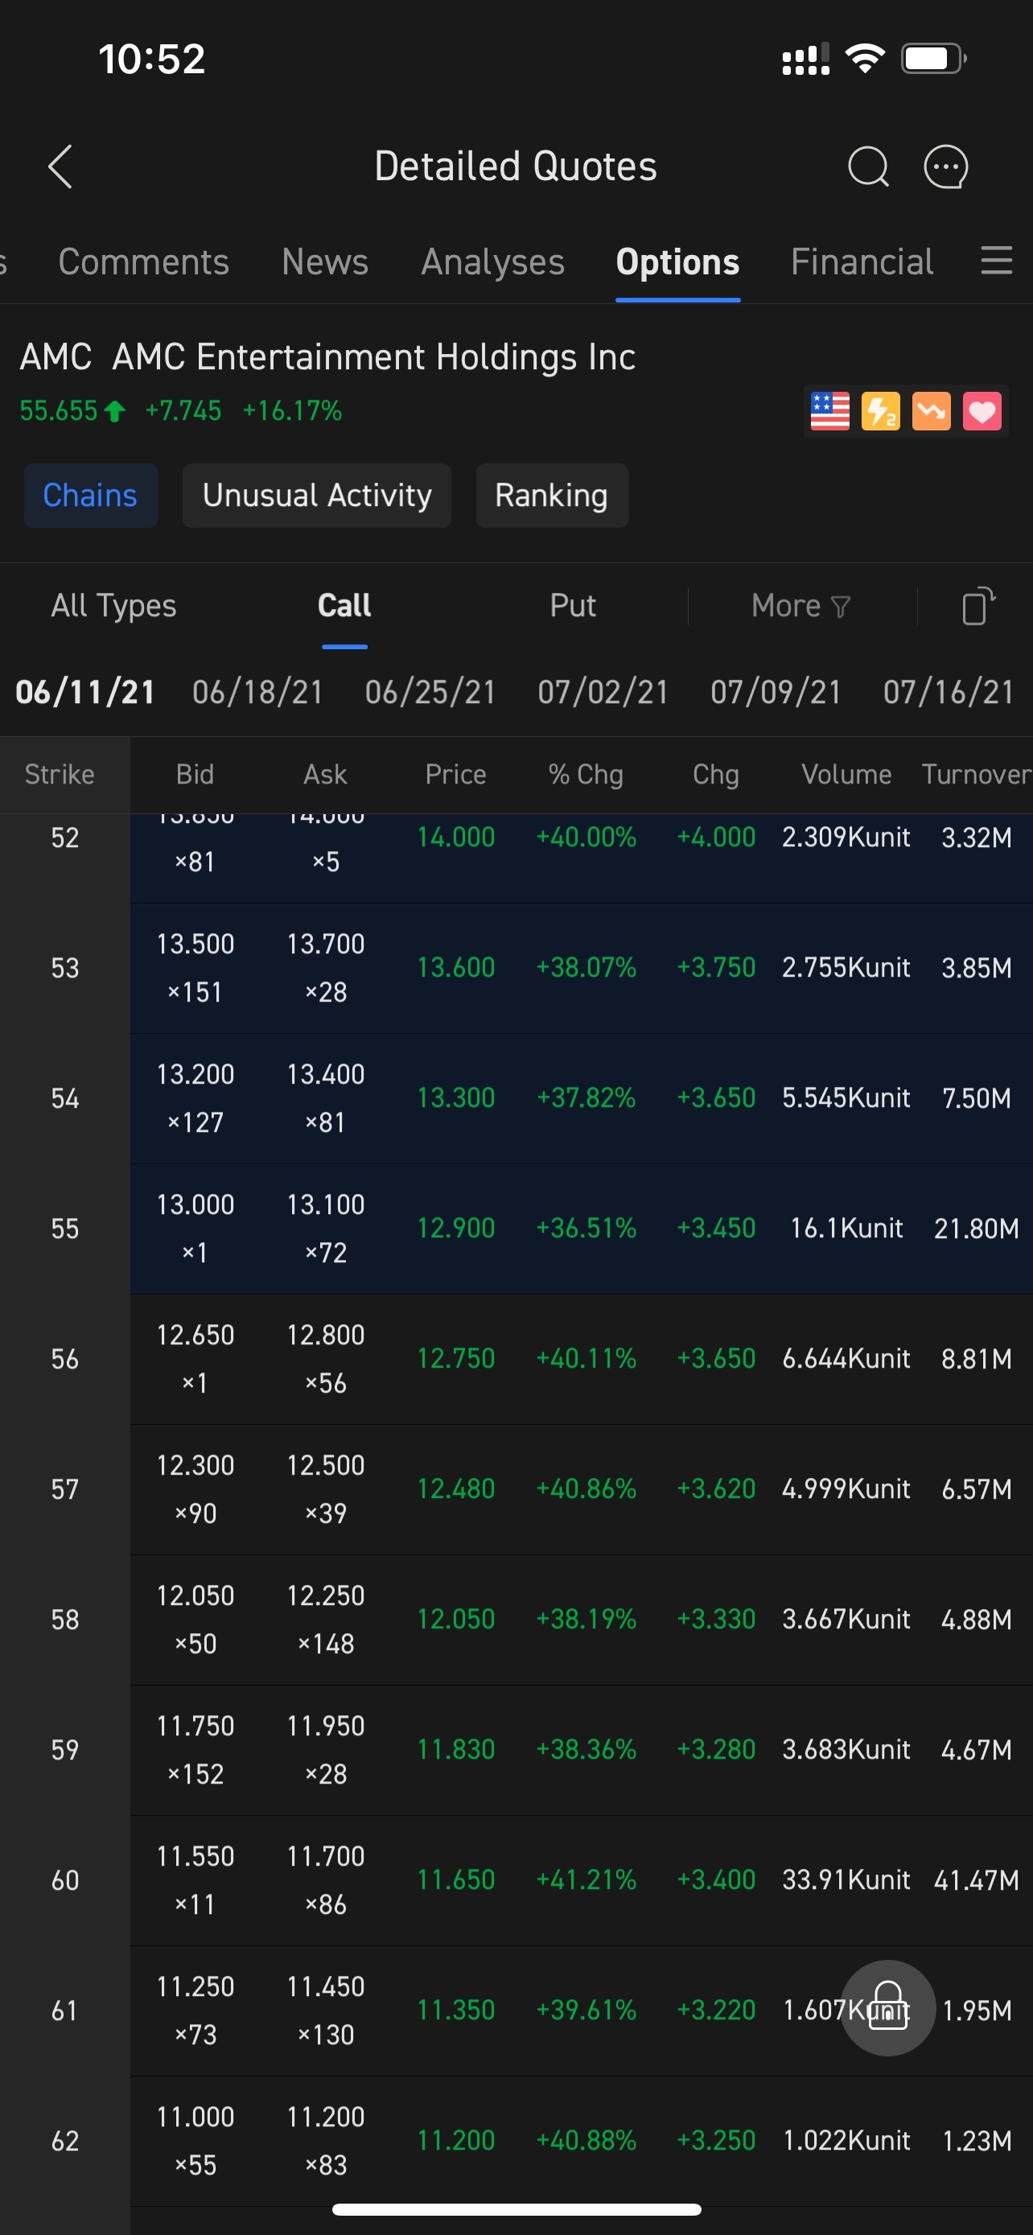Show All Types of options

pos(113,606)
